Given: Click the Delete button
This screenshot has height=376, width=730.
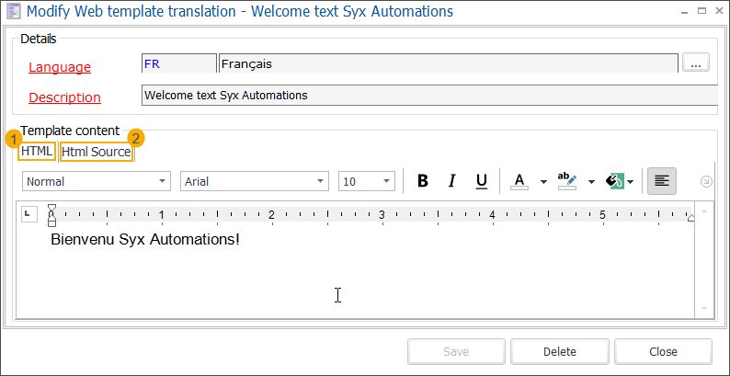Looking at the screenshot, I should (560, 351).
